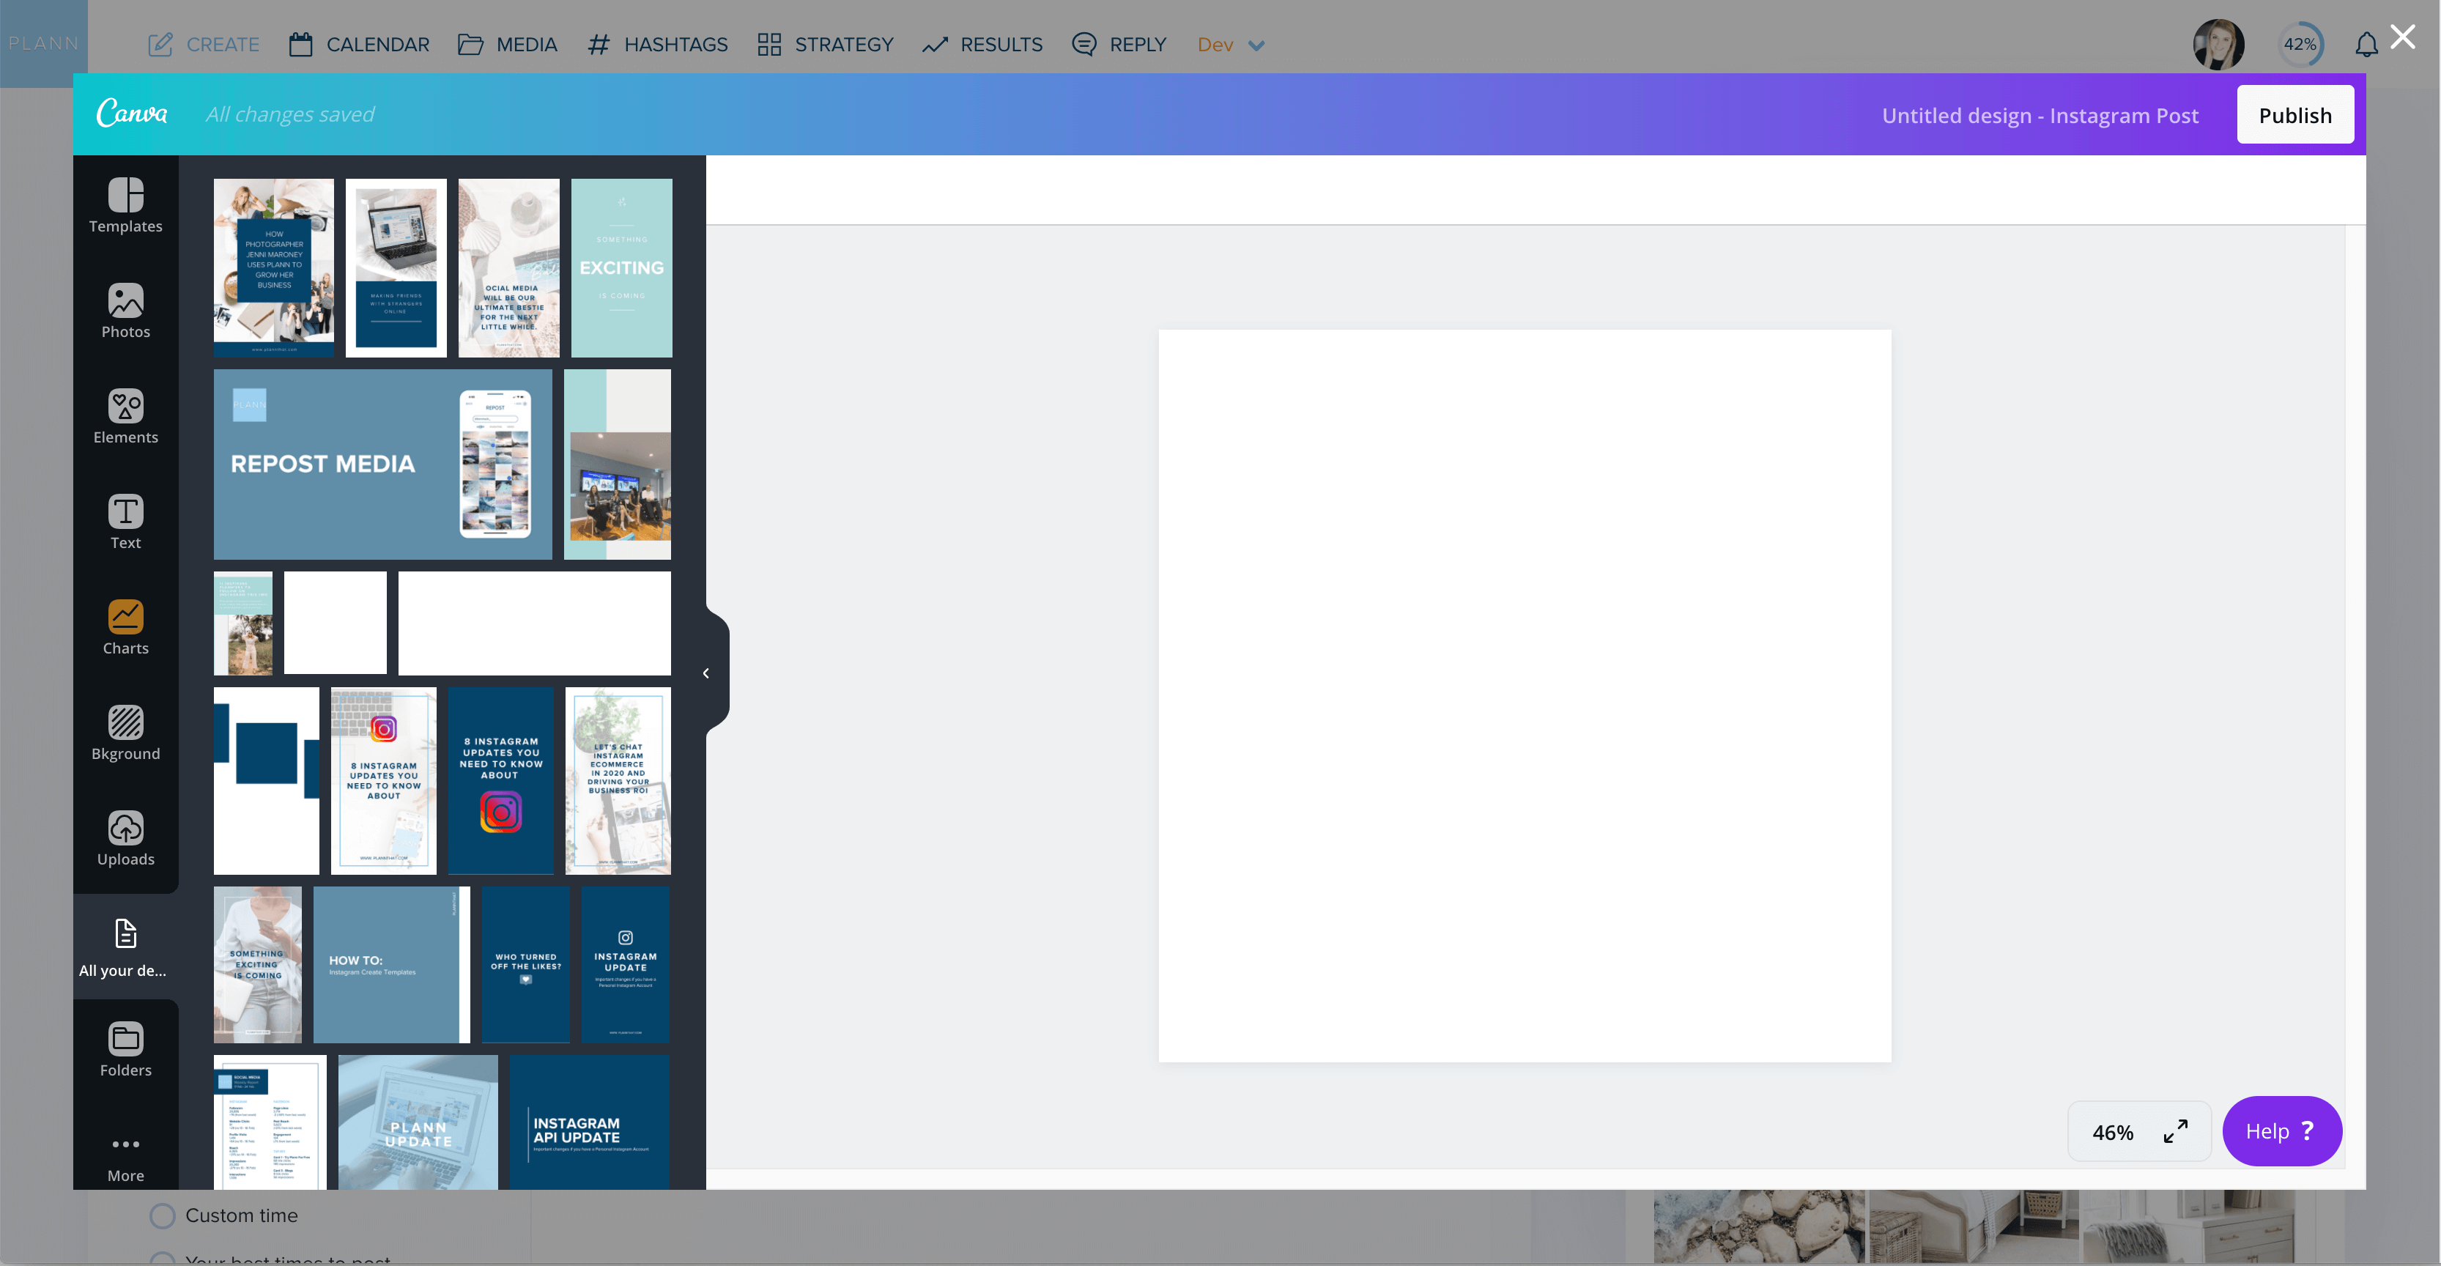Screen dimensions: 2441x1266
Task: Toggle the collapse sidebar arrow
Action: [705, 673]
